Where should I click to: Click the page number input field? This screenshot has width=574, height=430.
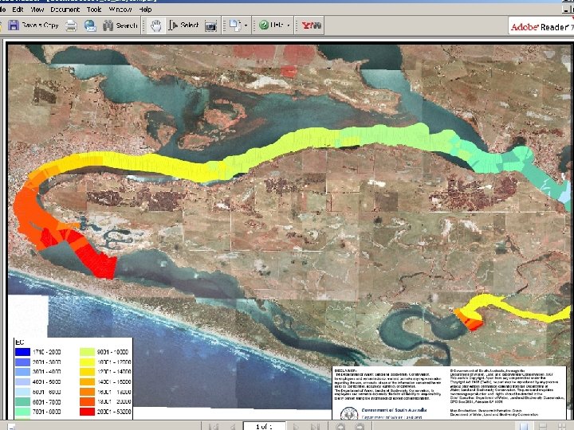coord(264,426)
